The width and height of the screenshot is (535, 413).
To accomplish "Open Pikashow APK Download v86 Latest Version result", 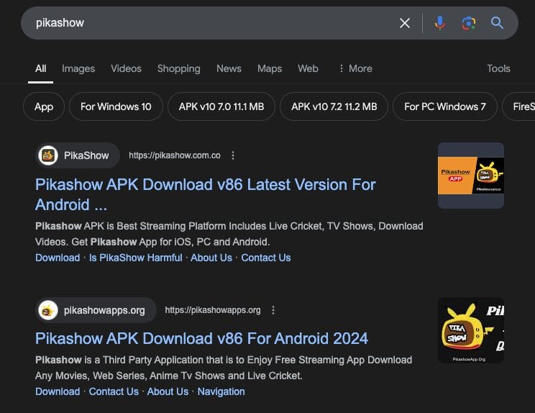I will [205, 194].
